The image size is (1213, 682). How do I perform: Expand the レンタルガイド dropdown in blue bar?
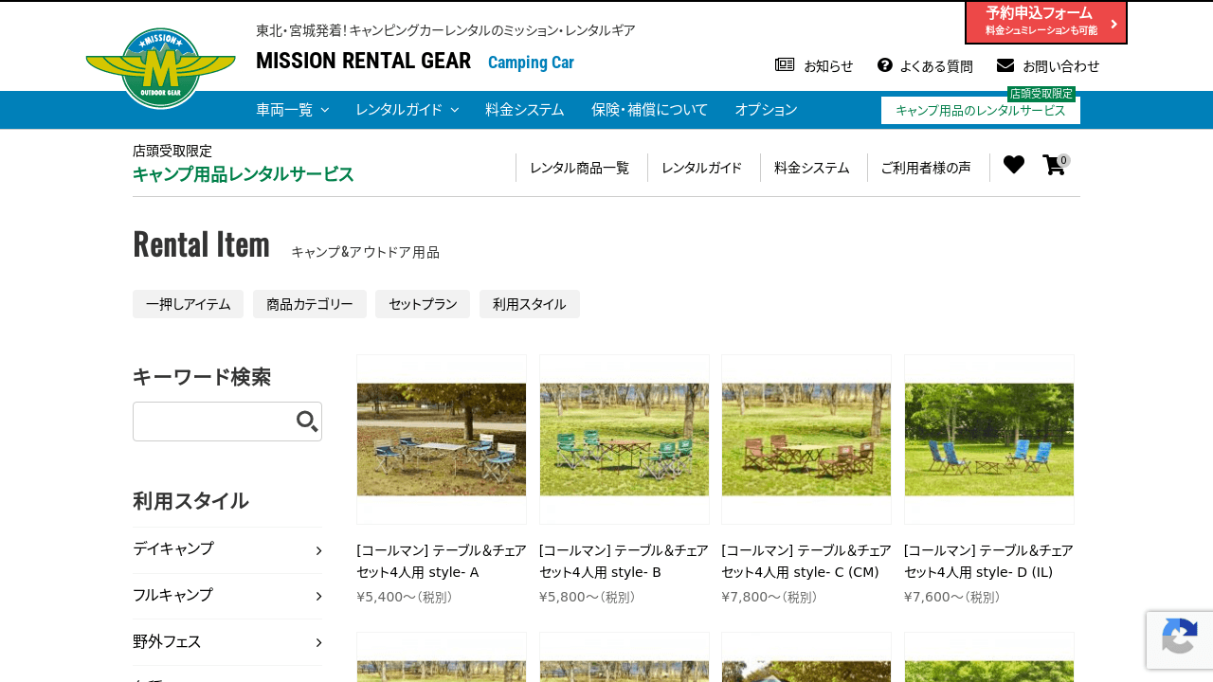coord(407,110)
